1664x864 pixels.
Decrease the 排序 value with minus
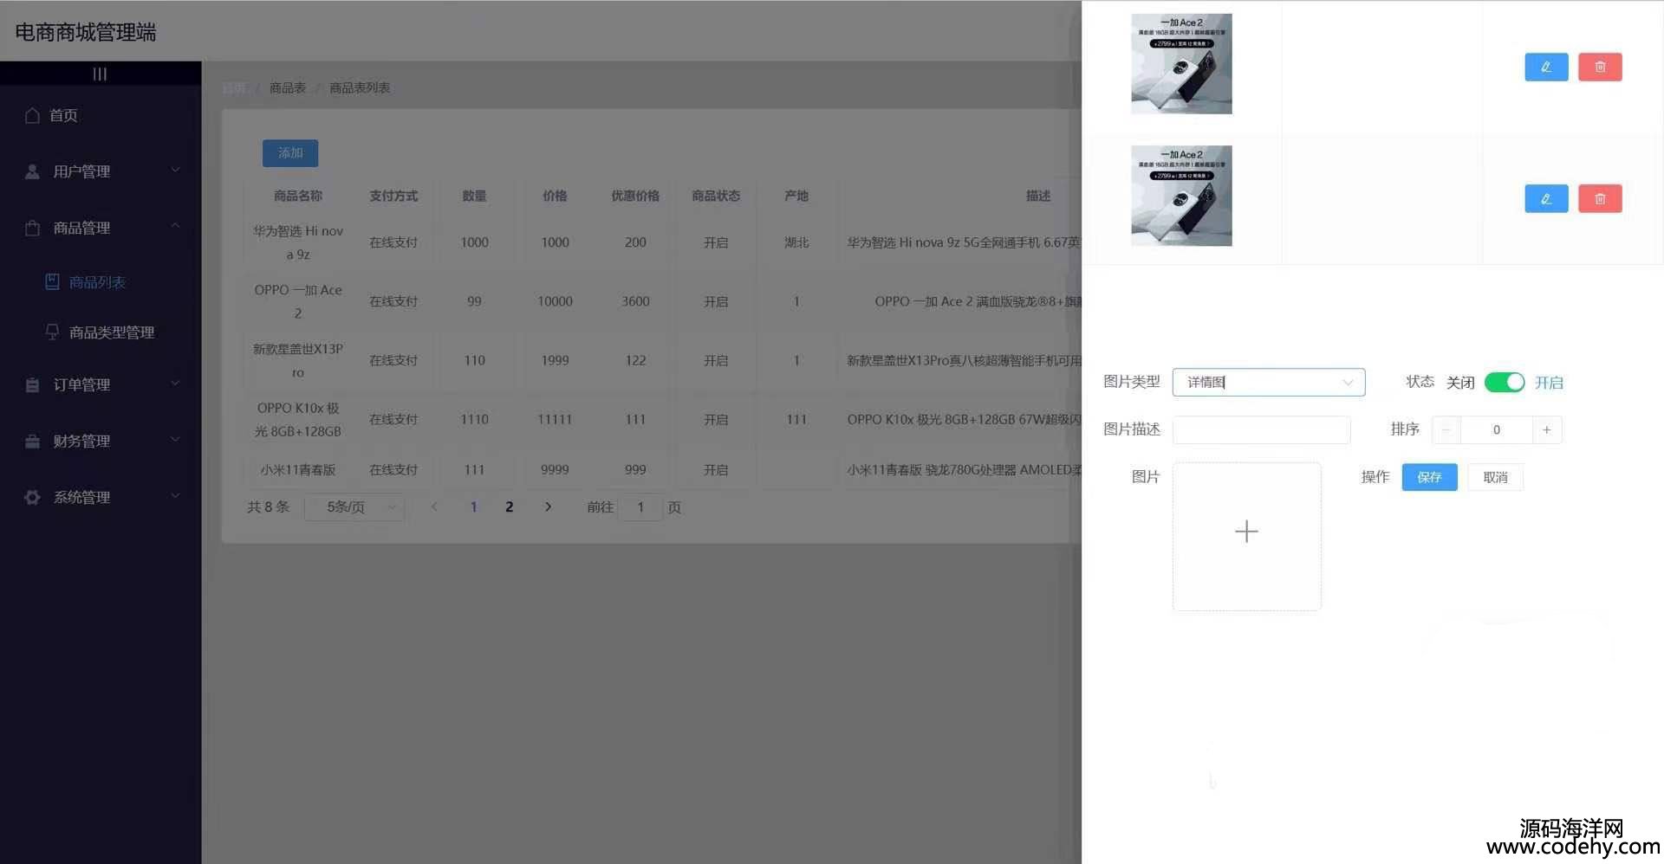click(1446, 430)
